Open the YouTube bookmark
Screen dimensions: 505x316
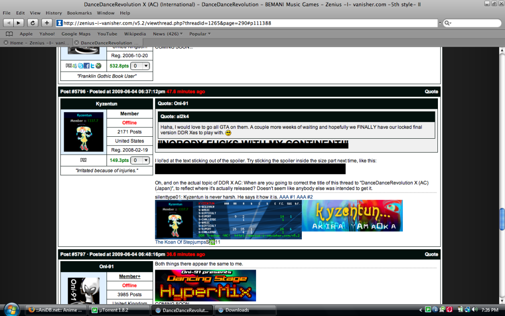(x=107, y=34)
